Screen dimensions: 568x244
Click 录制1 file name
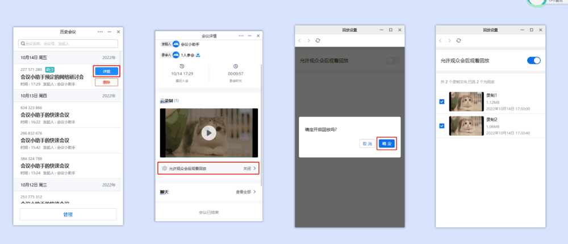coord(492,95)
